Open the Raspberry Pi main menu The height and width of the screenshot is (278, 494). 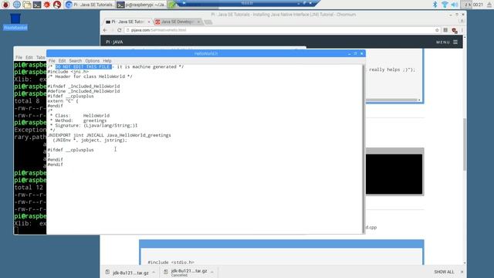(x=5, y=5)
